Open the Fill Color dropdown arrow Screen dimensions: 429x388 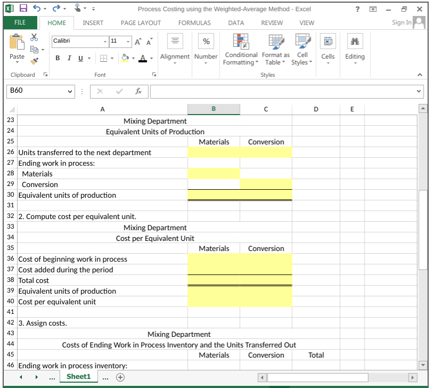click(x=134, y=59)
